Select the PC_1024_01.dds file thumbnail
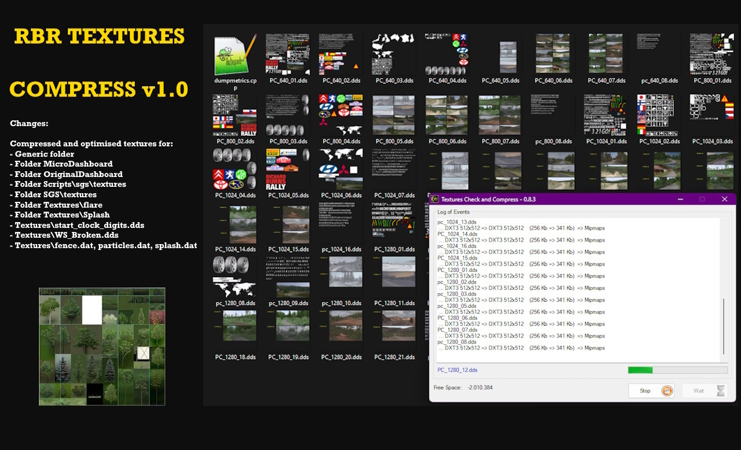Viewport: 741px width, 450px height. (606, 115)
